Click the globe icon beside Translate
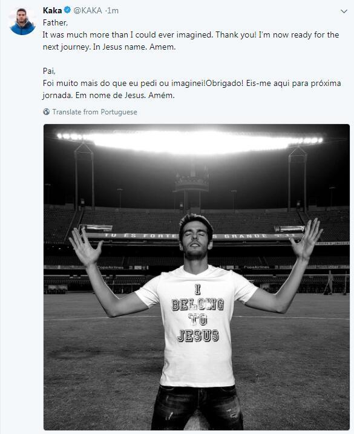This screenshot has height=434, width=354. (46, 112)
